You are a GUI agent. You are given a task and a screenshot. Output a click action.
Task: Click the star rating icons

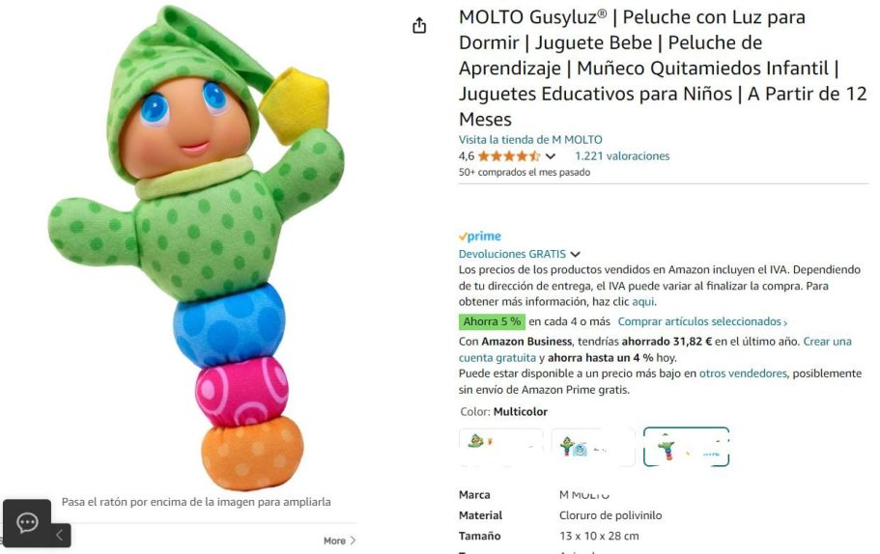tap(509, 156)
